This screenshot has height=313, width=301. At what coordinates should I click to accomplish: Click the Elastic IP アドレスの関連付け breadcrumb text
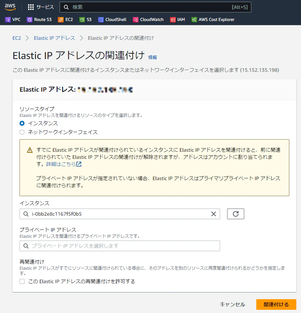pos(121,38)
